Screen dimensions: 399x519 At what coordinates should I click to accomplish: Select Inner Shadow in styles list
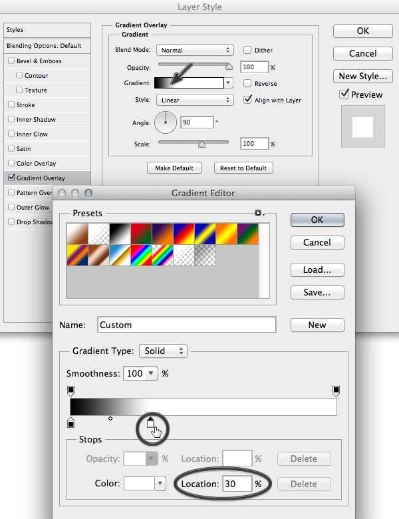[36, 120]
